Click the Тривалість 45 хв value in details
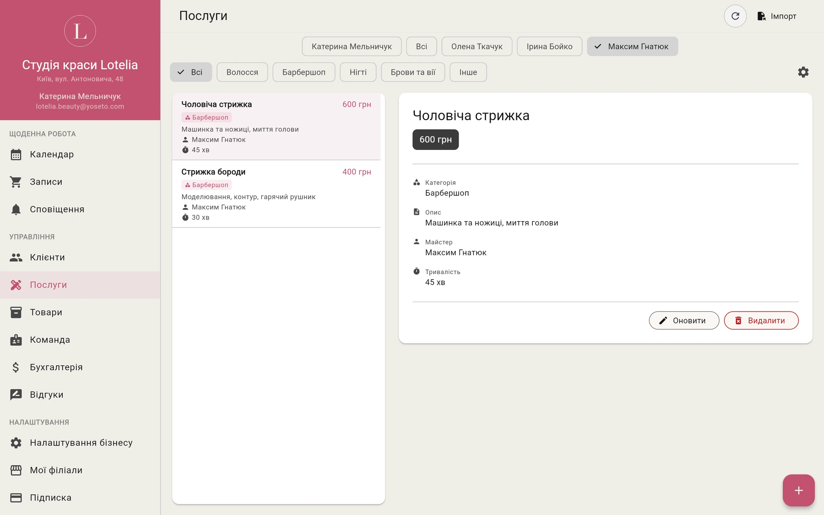824x515 pixels. [x=435, y=282]
